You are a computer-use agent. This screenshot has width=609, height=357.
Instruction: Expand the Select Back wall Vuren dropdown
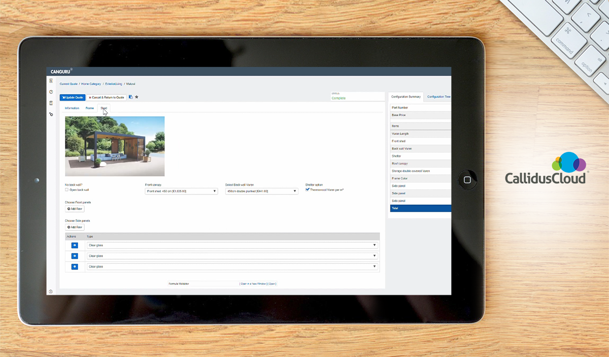coord(261,191)
